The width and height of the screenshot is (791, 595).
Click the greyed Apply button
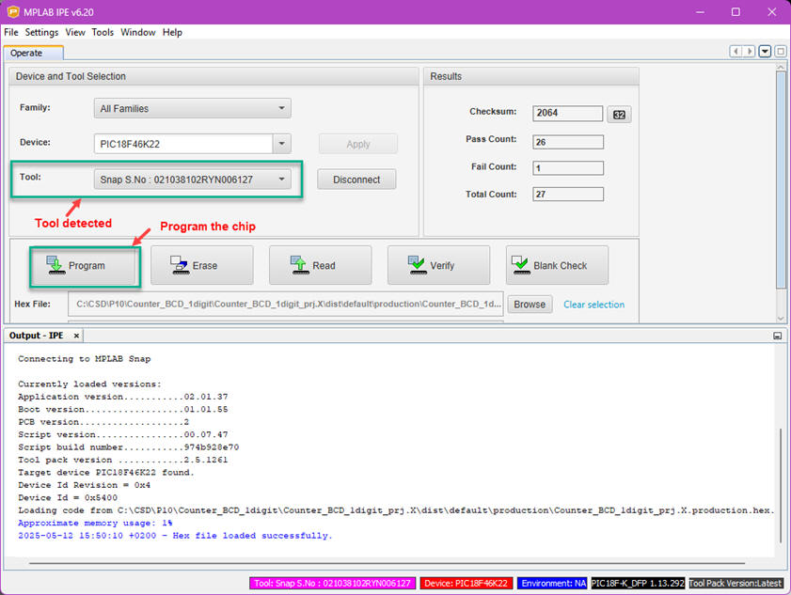(x=358, y=144)
